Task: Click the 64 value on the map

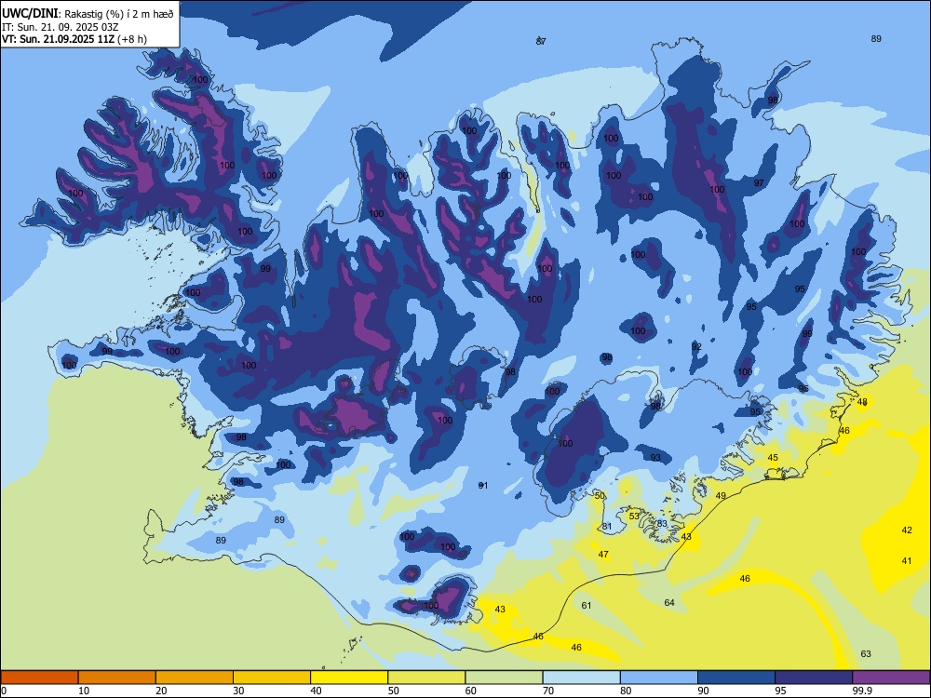Action: tap(669, 602)
